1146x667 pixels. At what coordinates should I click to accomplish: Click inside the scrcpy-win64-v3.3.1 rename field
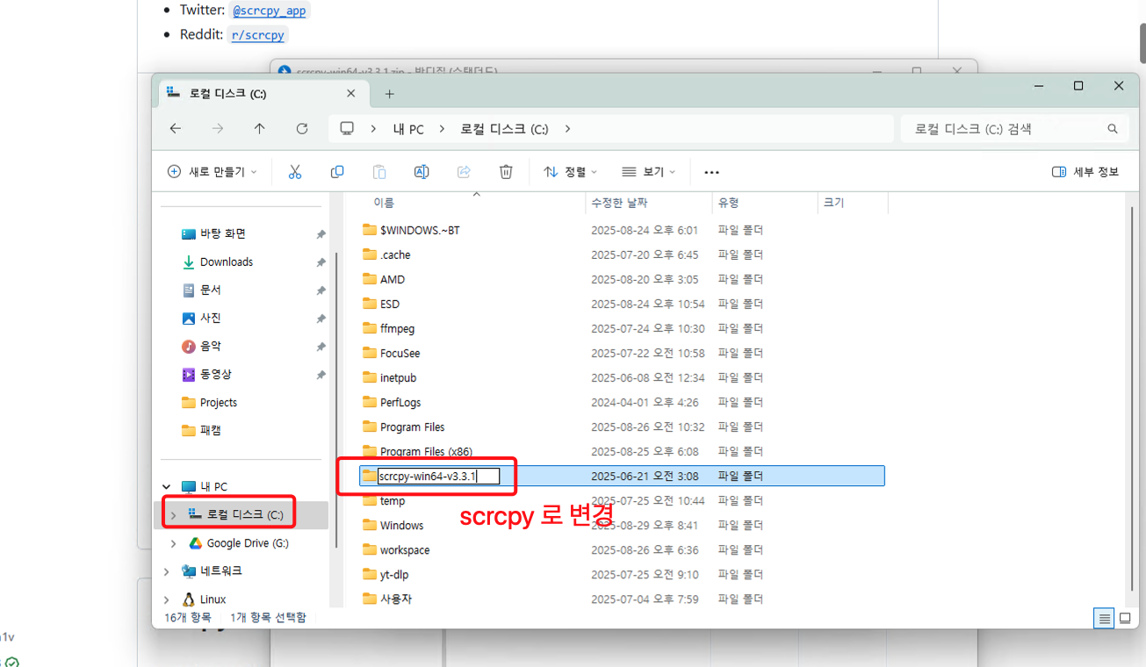438,477
